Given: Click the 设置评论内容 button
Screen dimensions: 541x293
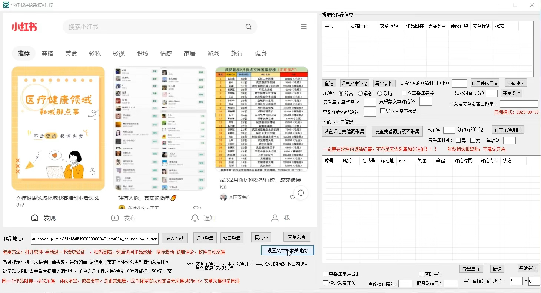Looking at the screenshot, I should coord(485,82).
